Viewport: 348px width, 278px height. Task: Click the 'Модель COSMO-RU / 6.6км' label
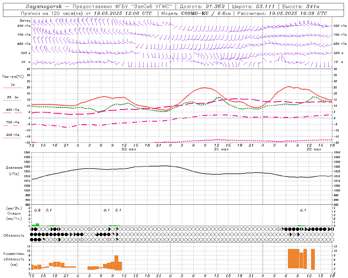(196, 13)
